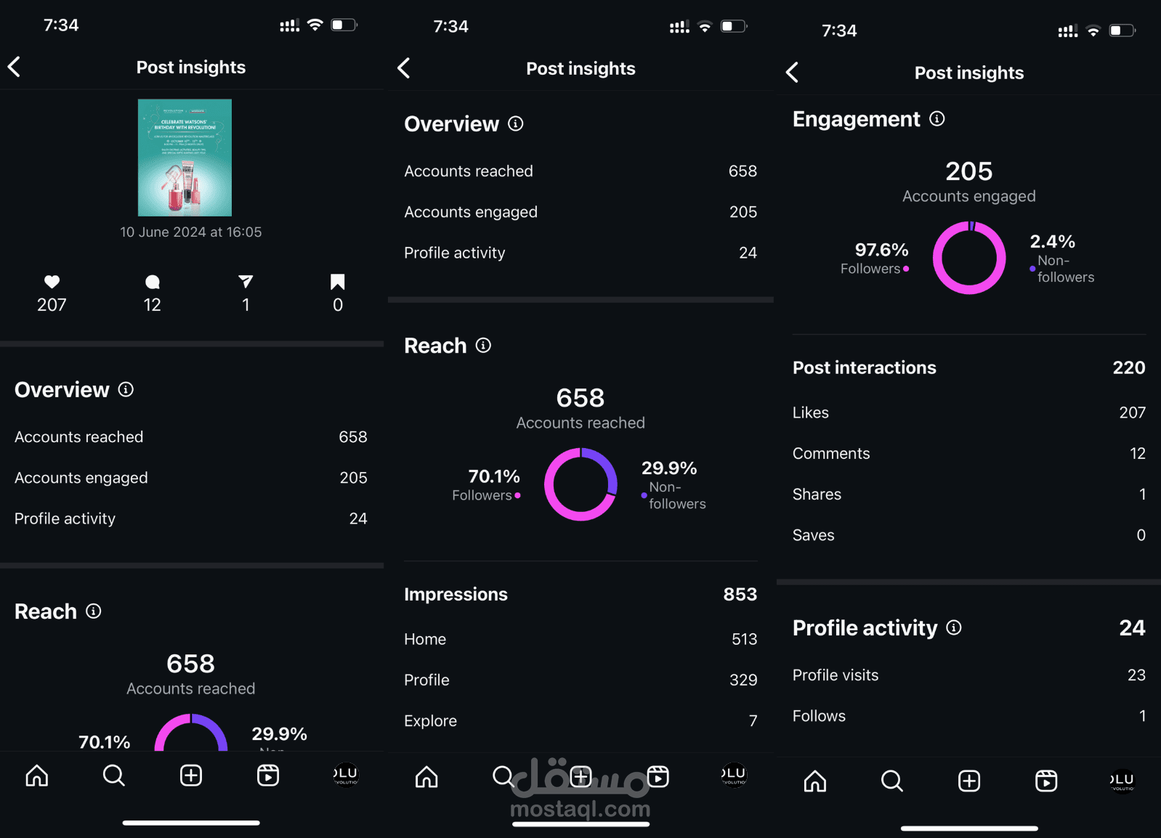Viewport: 1161px width, 838px height.
Task: Open the post thumbnail image
Action: [185, 158]
